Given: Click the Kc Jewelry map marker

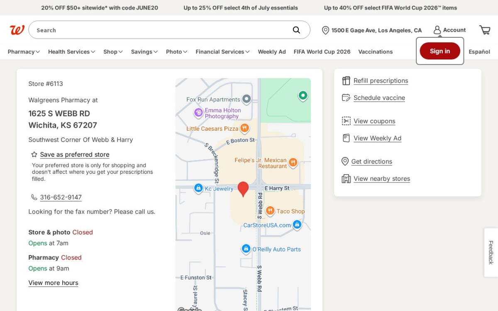Looking at the screenshot, I should (198, 188).
